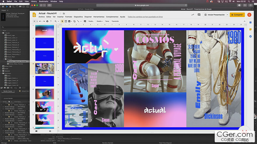
Task: Open the Render Queue tab in After Effects
Action: tap(8, 91)
